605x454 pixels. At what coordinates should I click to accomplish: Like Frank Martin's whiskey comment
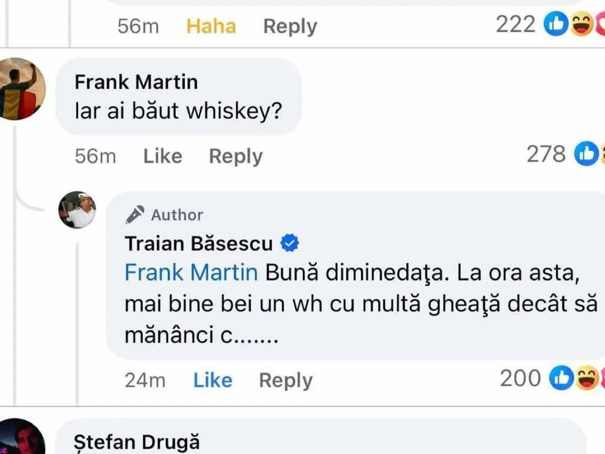point(162,156)
